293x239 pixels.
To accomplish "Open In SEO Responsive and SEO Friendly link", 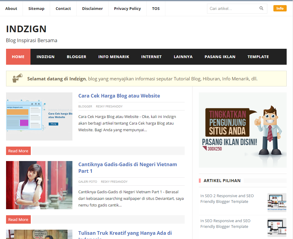I will [x=225, y=224].
